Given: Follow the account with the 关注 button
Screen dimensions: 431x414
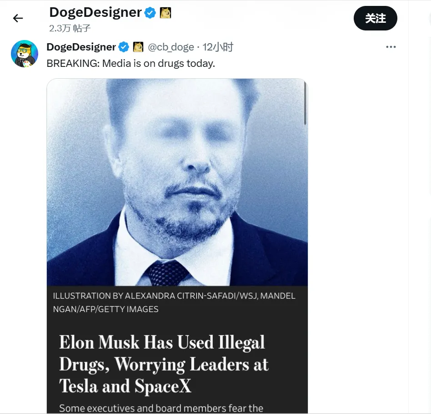Looking at the screenshot, I should [x=375, y=19].
